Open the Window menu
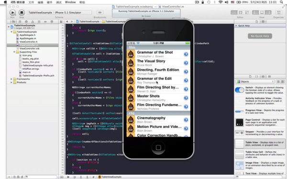Screen dimensions: 287x179 [x=70, y=2]
